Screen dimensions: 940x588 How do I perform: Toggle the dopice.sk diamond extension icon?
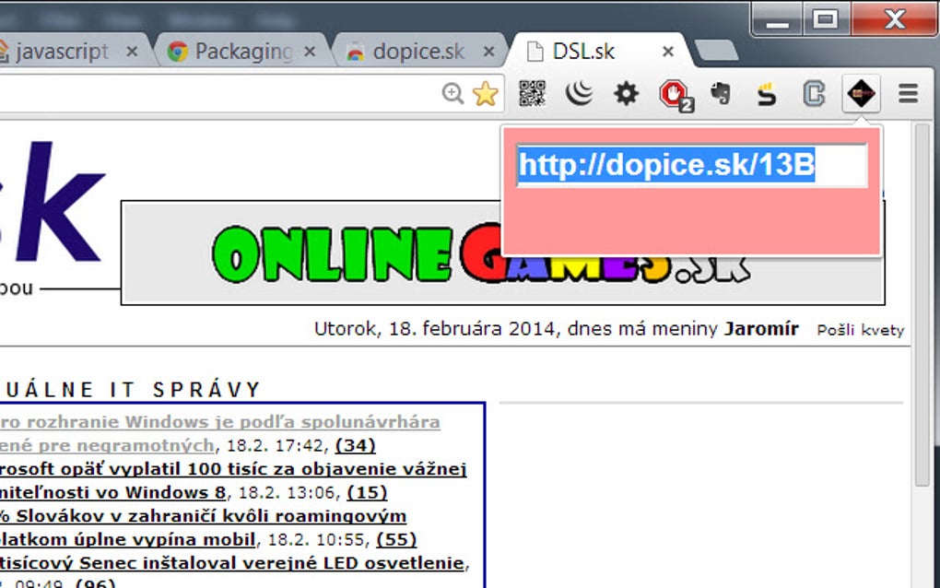coord(861,93)
